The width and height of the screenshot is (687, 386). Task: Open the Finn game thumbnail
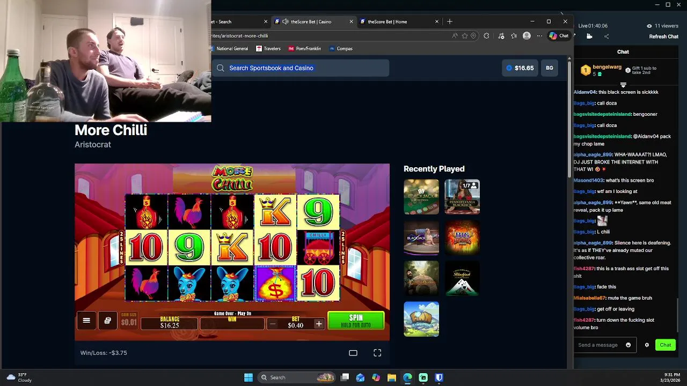(x=421, y=319)
